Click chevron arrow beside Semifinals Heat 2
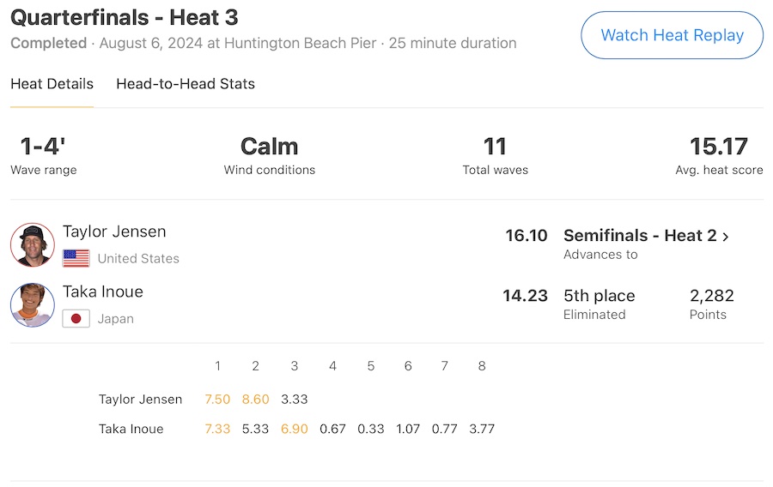Screen dimensions: 773x487 click(726, 237)
